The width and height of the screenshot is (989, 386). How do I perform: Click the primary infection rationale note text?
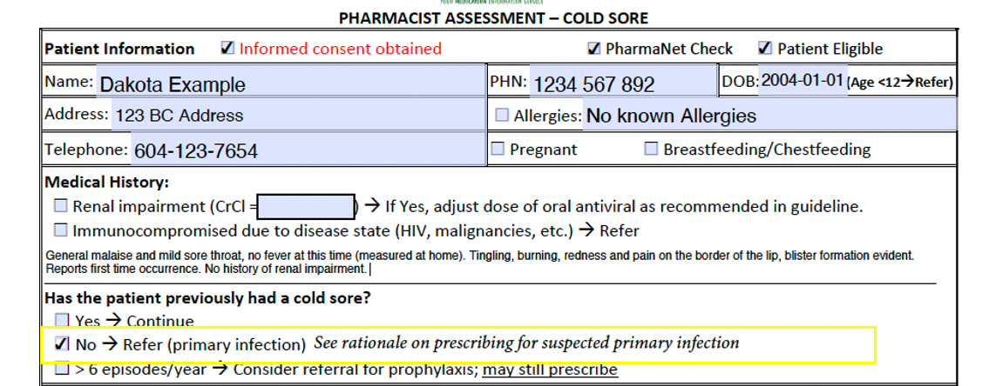click(526, 343)
